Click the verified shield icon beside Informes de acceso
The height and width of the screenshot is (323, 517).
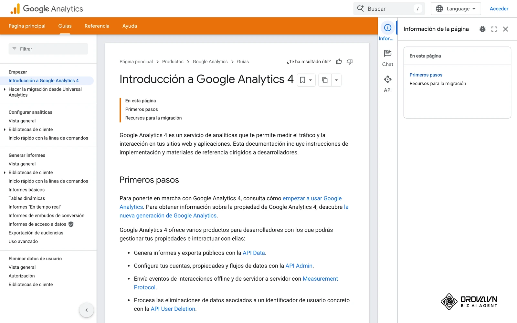71,224
